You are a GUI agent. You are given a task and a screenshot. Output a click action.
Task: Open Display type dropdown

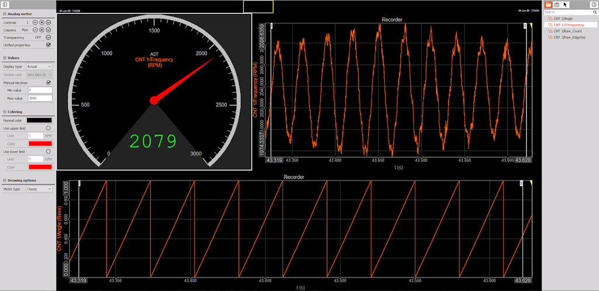[39, 67]
